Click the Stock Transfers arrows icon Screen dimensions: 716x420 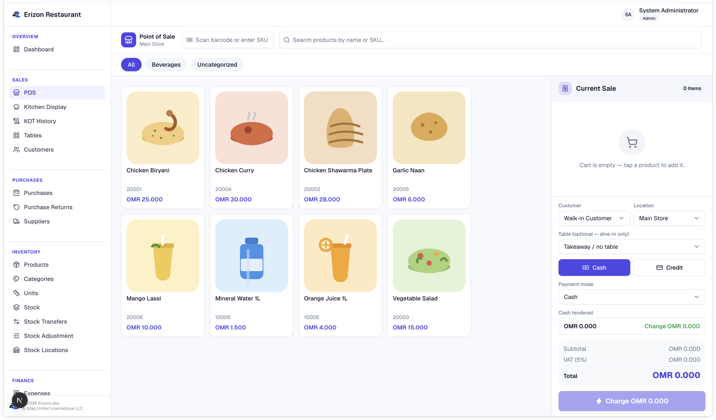click(x=16, y=322)
